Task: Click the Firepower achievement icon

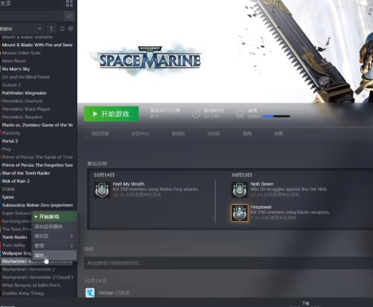Action: pyautogui.click(x=239, y=213)
